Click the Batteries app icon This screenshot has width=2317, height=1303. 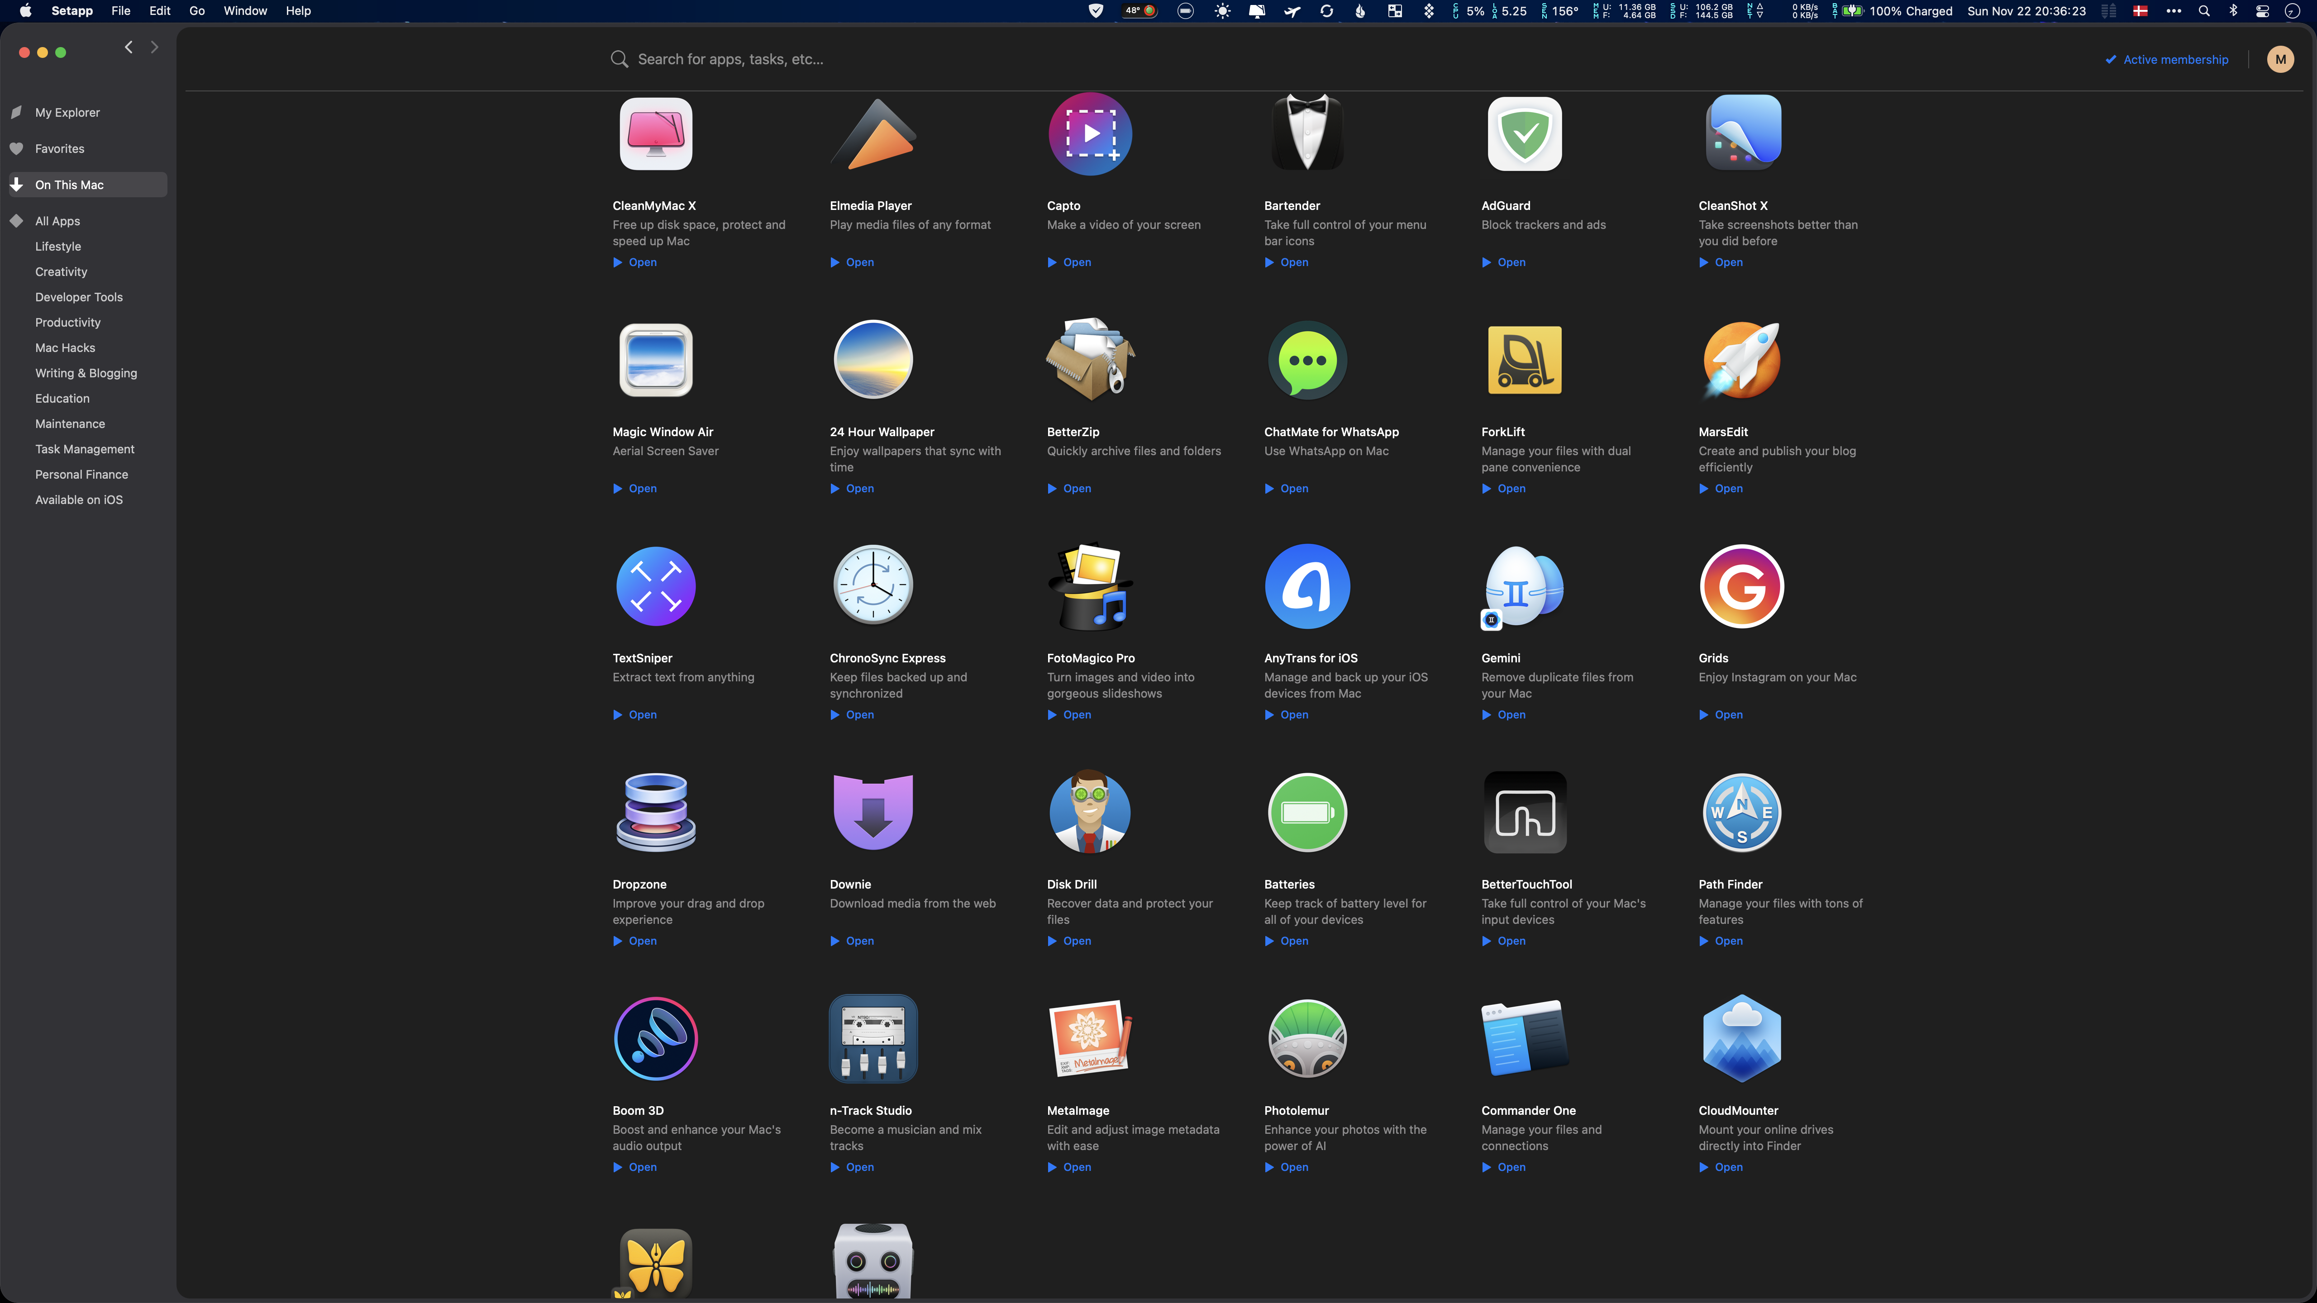1307,812
